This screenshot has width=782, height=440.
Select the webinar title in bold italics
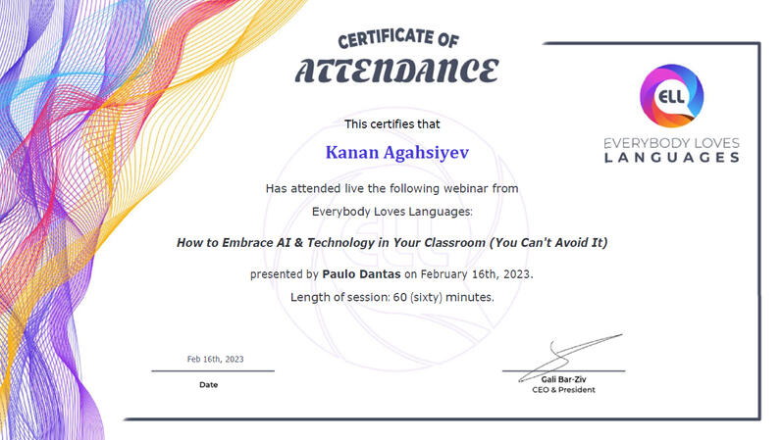[391, 241]
